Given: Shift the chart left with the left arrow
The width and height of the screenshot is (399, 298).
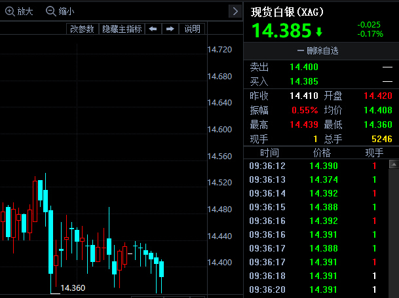Looking at the screenshot, I should pos(153,29).
